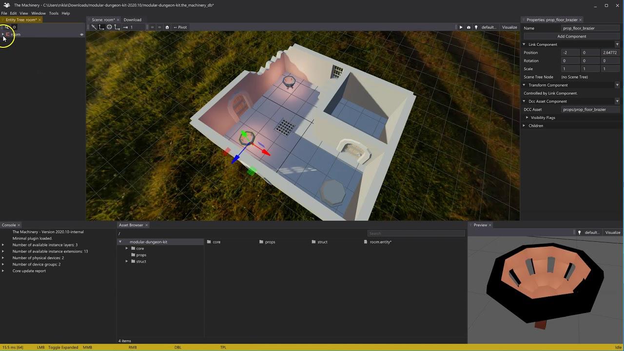
Task: Select props folder in asset tree
Action: [141, 255]
